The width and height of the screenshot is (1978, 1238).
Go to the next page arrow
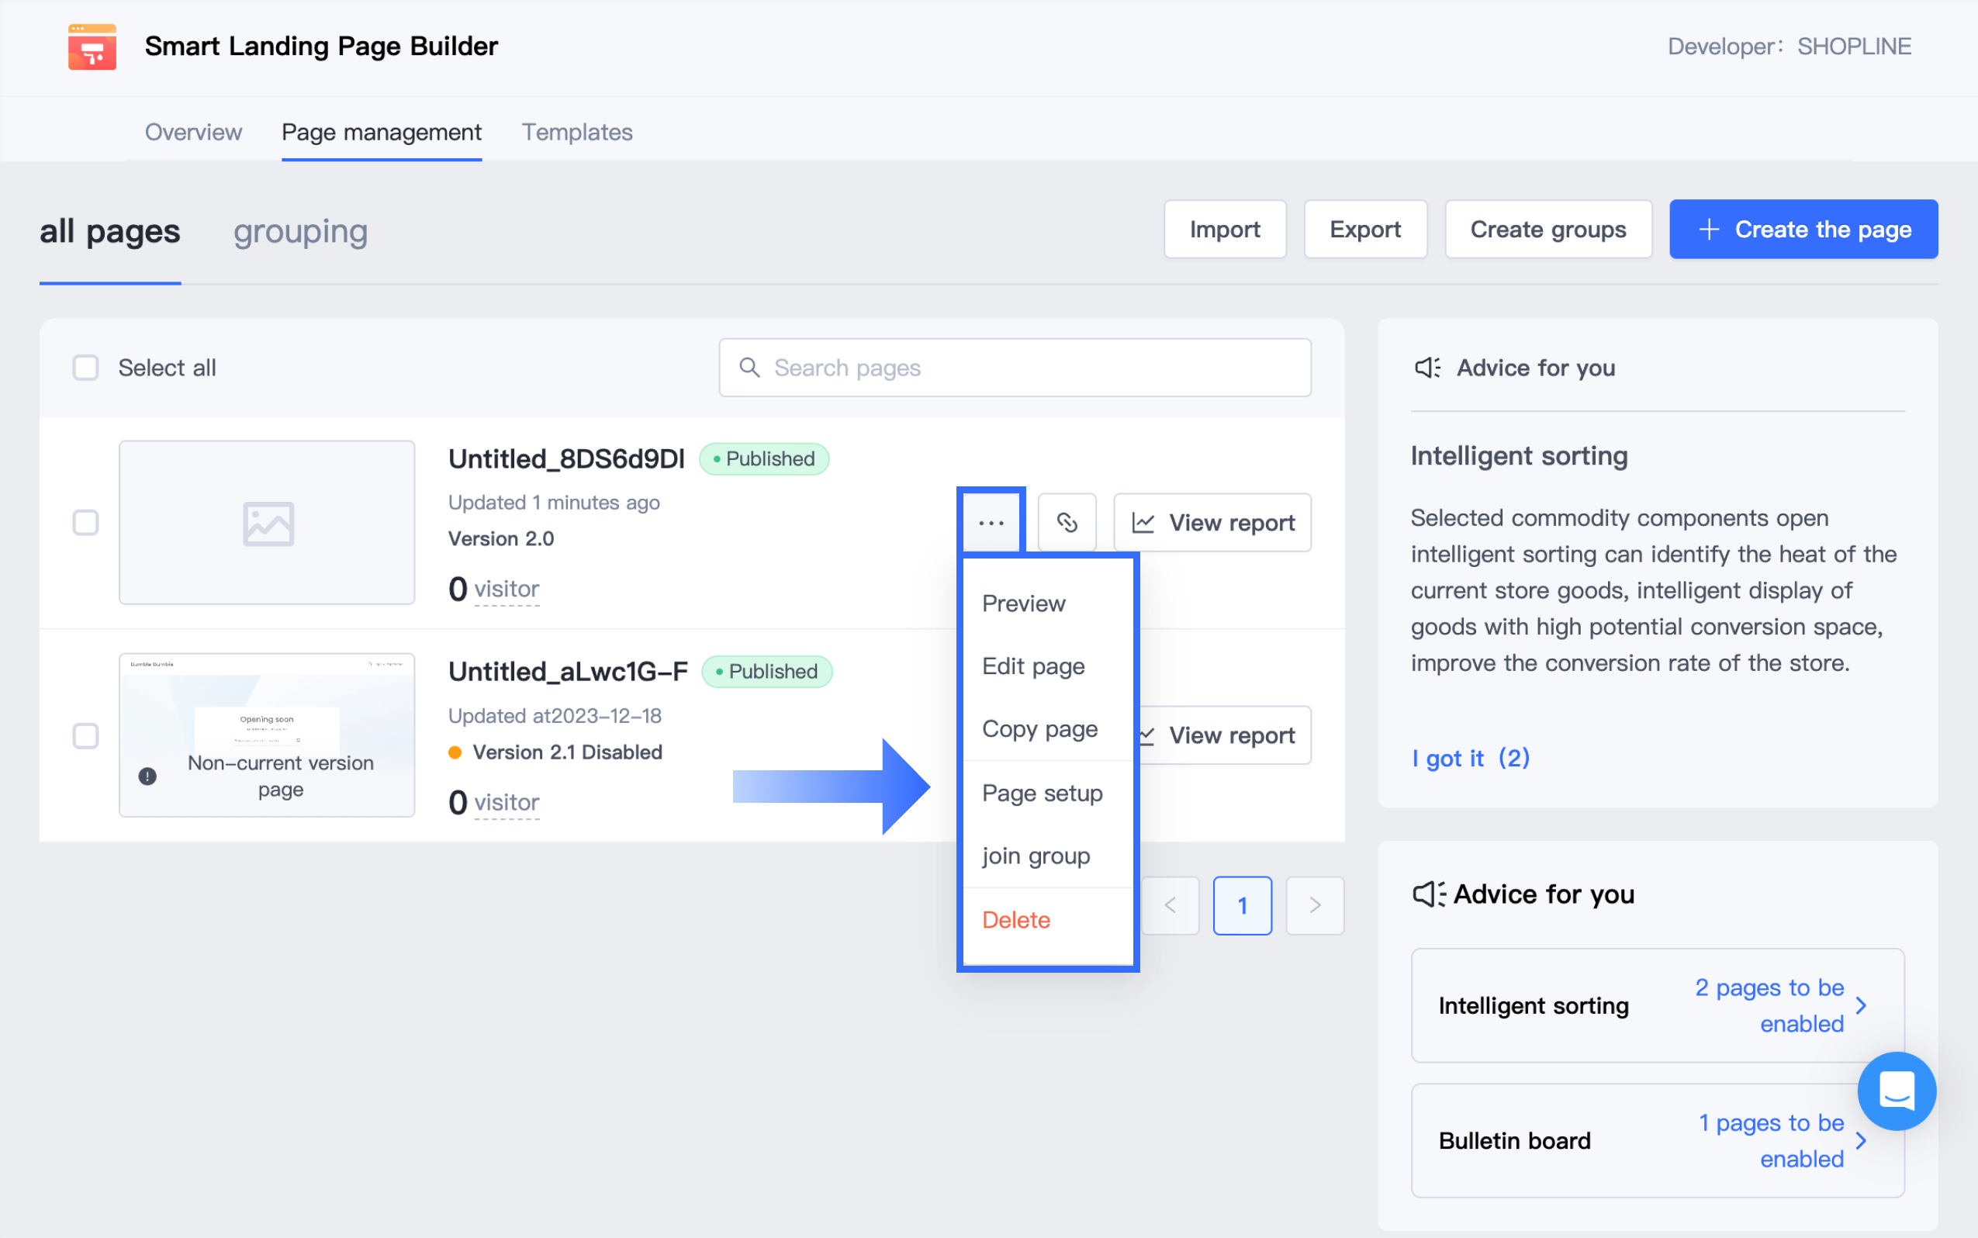pyautogui.click(x=1314, y=905)
